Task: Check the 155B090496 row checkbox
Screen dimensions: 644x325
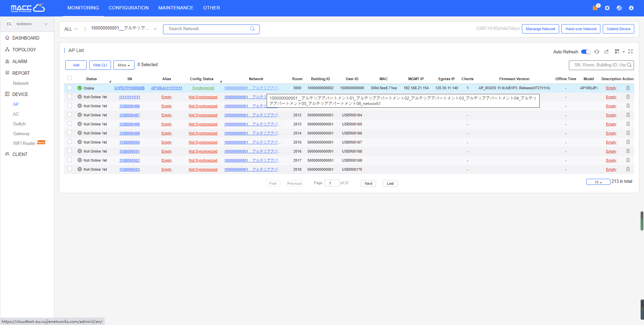Action: coord(69,106)
